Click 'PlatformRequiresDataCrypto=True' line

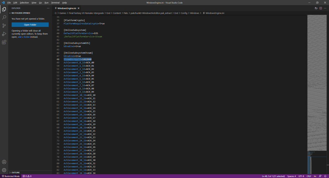tap(84, 24)
